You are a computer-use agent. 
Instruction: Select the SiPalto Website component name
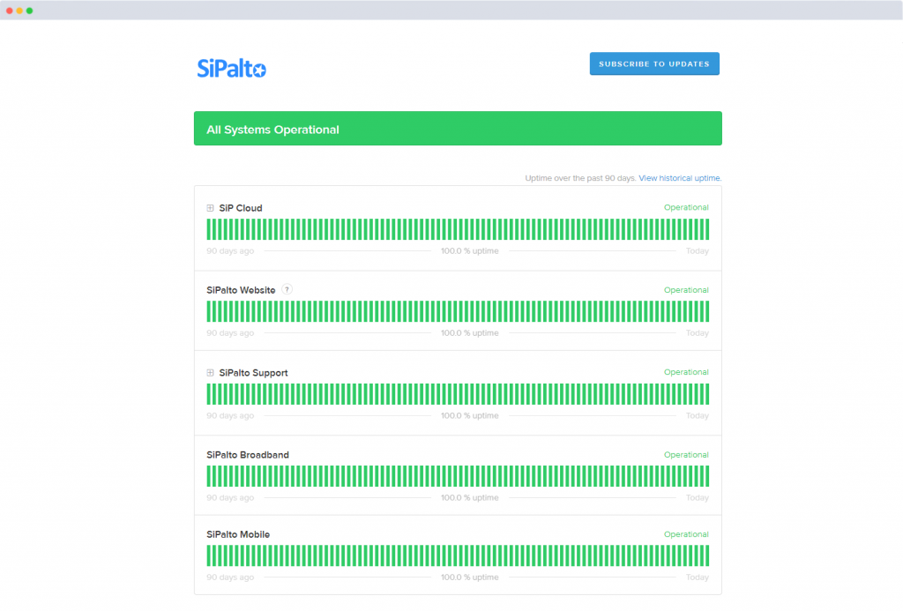[240, 289]
